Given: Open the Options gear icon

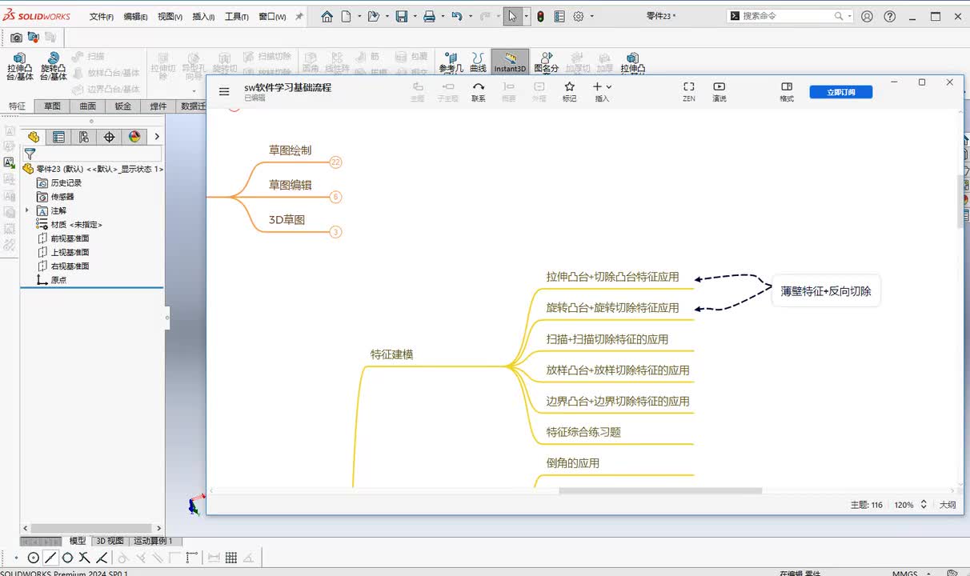Looking at the screenshot, I should [x=579, y=16].
